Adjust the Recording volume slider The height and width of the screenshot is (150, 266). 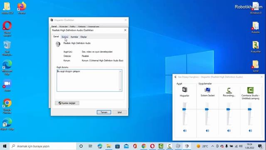[x=228, y=109]
